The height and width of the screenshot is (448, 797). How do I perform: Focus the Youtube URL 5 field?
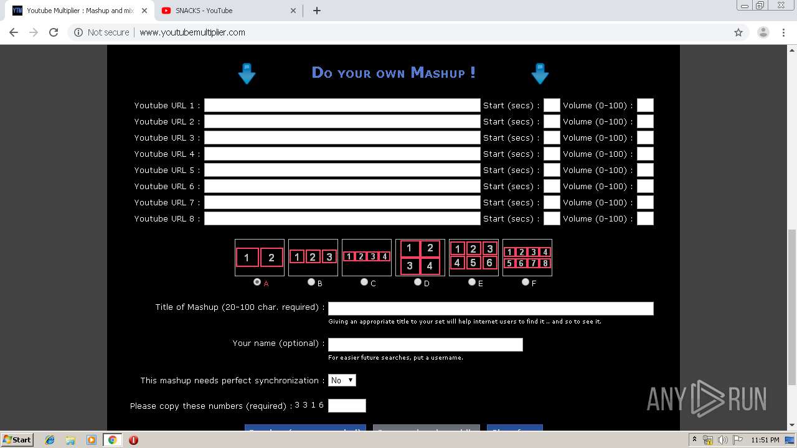pyautogui.click(x=342, y=170)
